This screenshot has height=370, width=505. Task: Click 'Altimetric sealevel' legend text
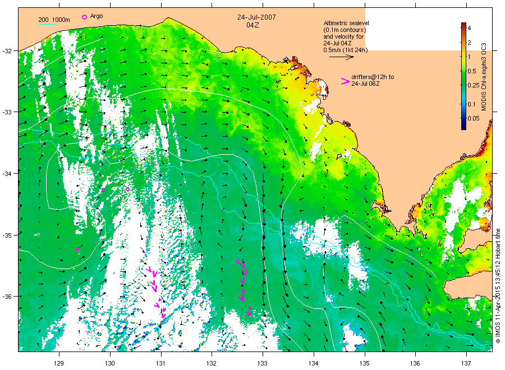point(346,23)
